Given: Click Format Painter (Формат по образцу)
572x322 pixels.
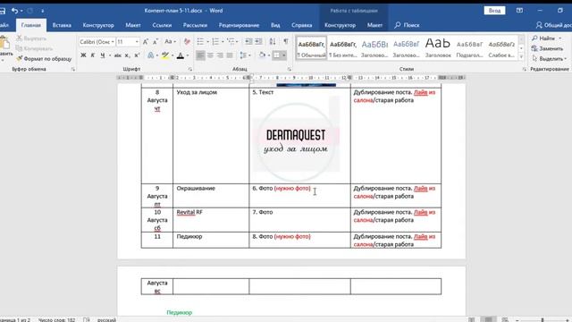Looking at the screenshot, I should click(44, 58).
